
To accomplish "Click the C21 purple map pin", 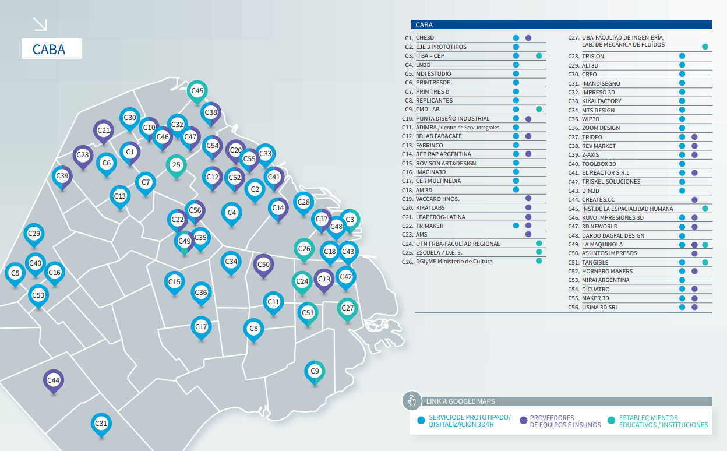I will [x=104, y=132].
